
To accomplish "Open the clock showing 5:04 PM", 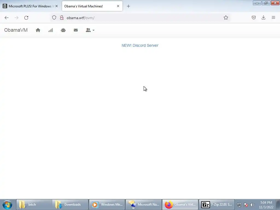I will pos(266,205).
